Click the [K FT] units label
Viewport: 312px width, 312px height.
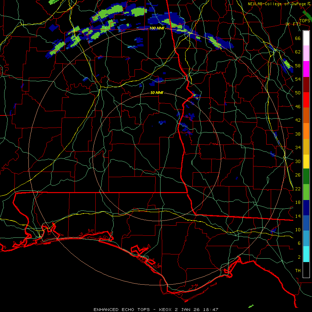pos(293,24)
